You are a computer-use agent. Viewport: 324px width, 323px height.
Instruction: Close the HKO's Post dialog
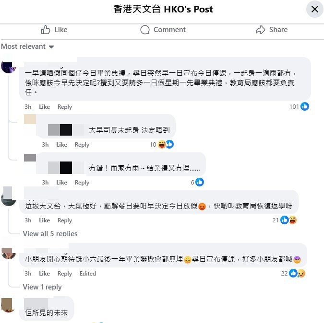[314, 9]
